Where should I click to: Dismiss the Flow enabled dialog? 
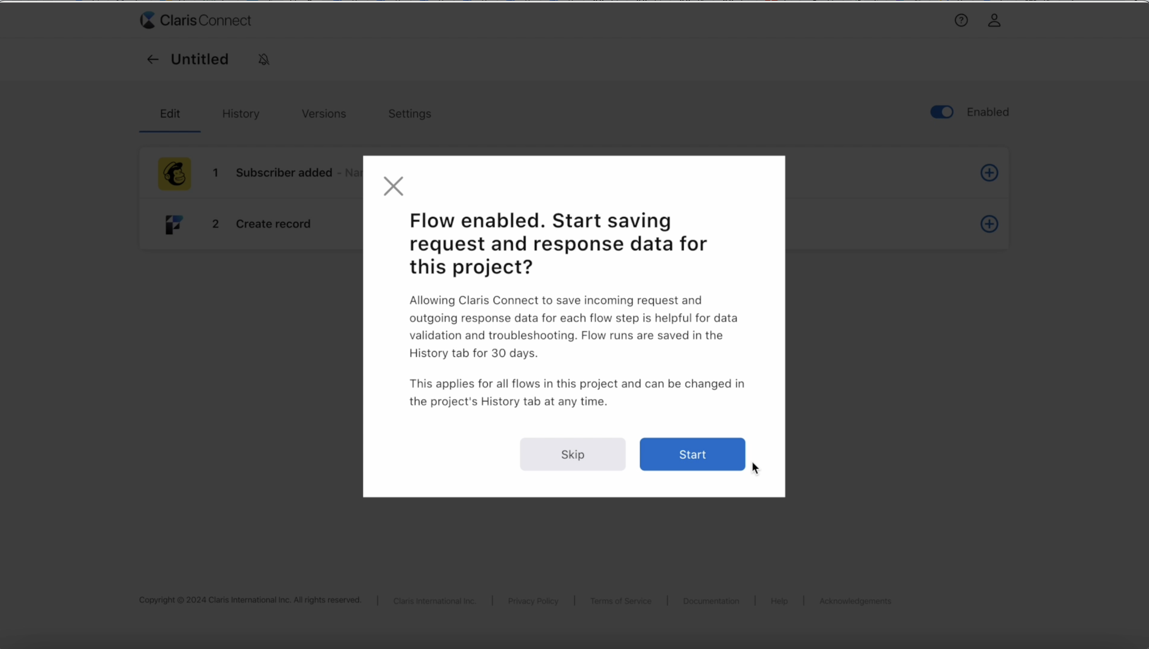pos(393,186)
